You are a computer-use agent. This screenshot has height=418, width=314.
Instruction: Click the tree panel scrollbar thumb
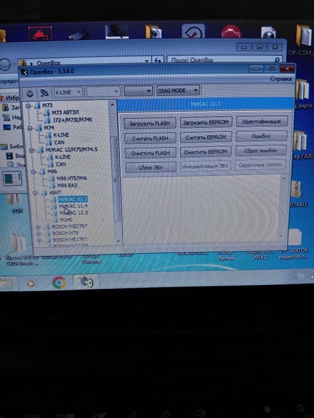[x=115, y=179]
